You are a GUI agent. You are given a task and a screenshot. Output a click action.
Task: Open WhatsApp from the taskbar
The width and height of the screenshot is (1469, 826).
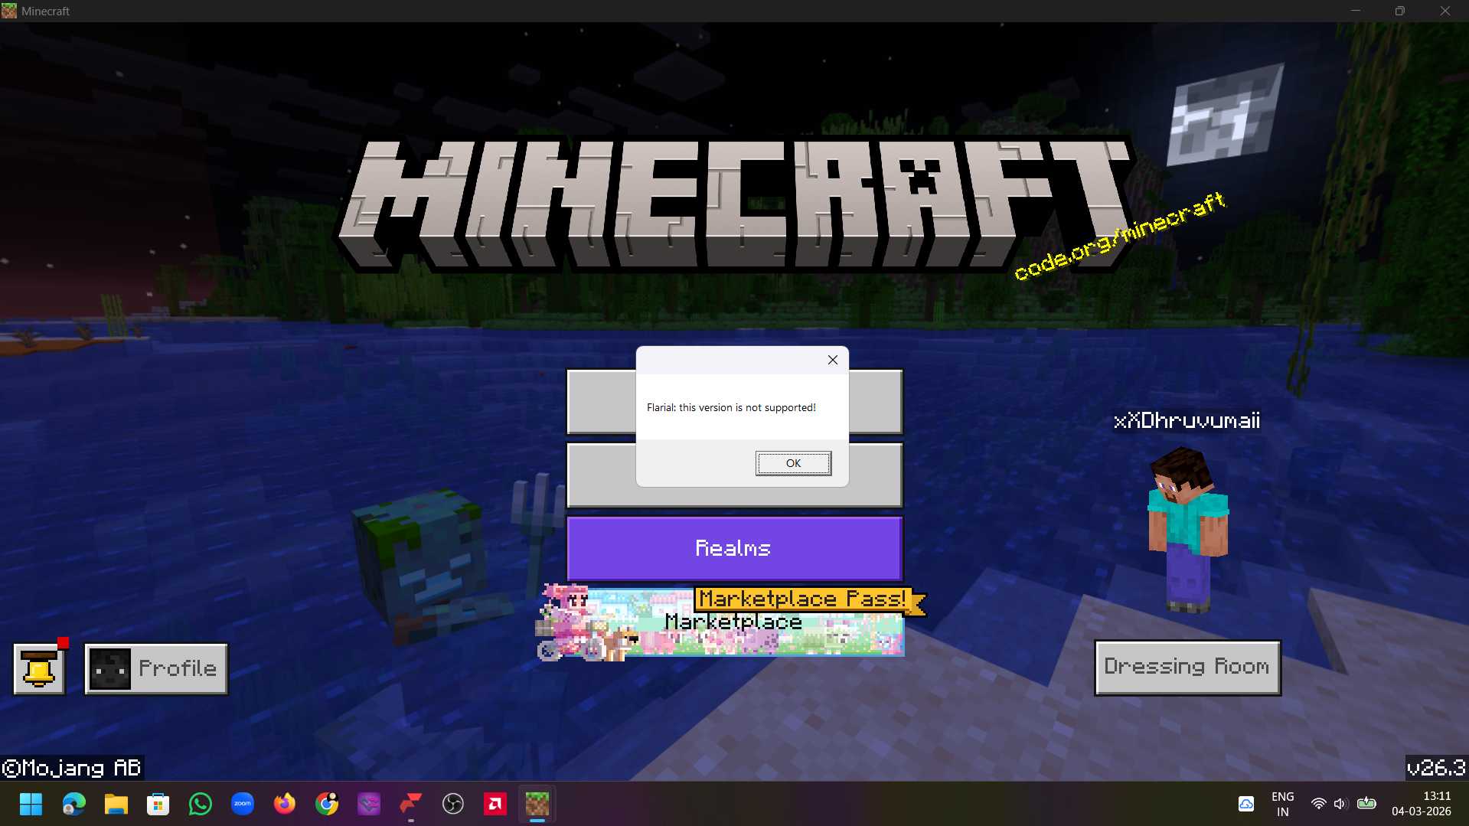200,804
